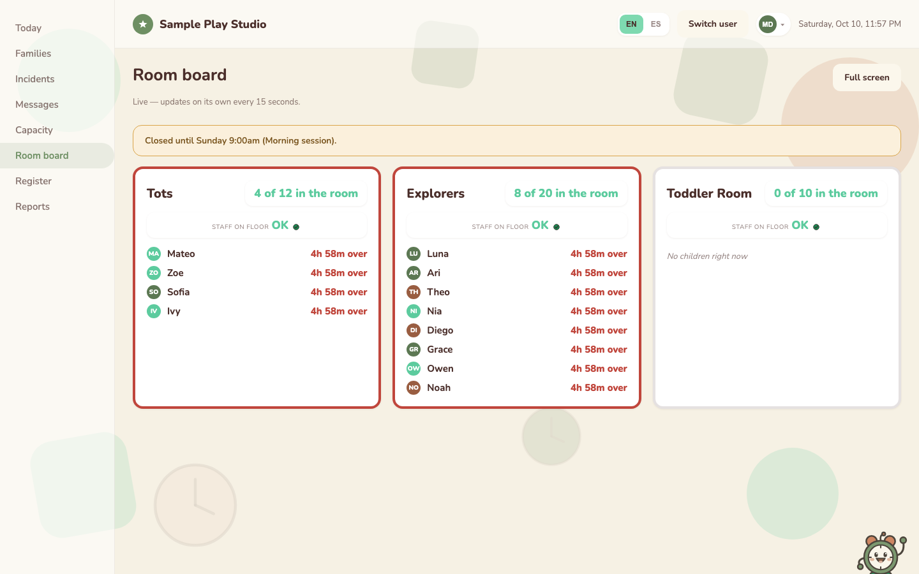Click Luna's name in Explorers

[x=438, y=254]
